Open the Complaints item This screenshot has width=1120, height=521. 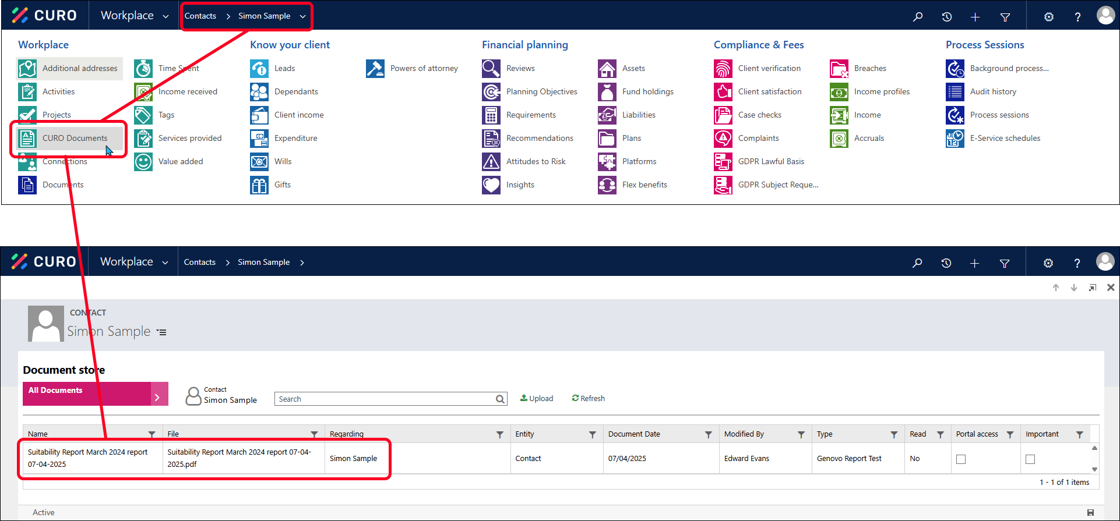tap(746, 139)
